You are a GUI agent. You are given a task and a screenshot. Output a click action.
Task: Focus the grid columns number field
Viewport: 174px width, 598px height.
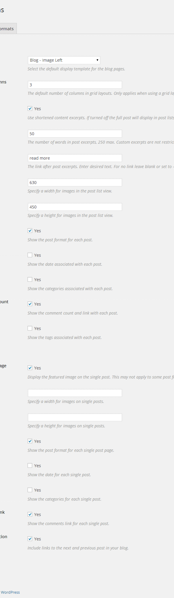click(x=75, y=85)
